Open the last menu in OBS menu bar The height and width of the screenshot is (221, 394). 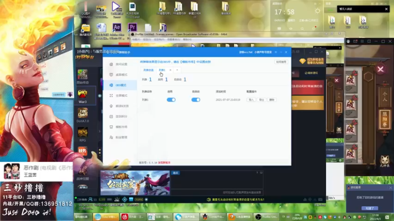tap(187, 40)
